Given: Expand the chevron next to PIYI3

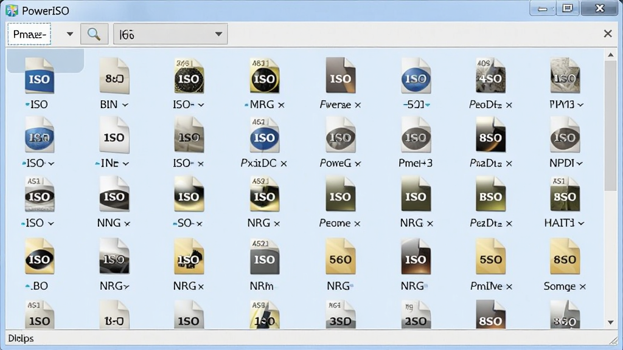Looking at the screenshot, I should 580,105.
